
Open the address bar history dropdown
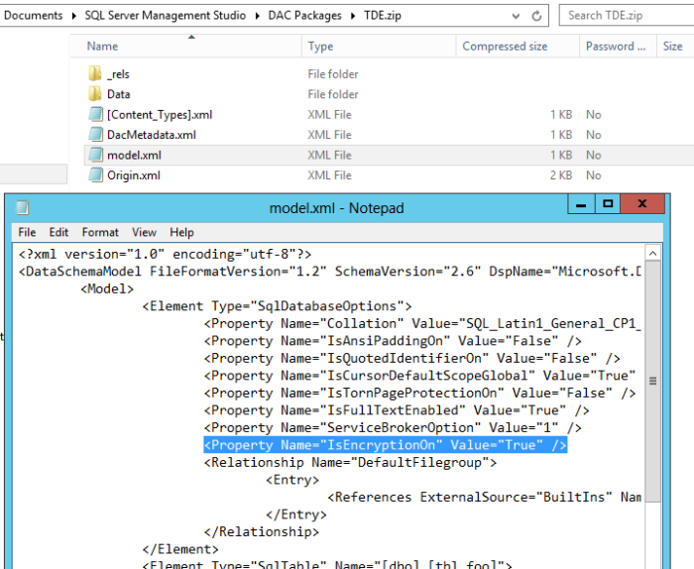[x=515, y=16]
